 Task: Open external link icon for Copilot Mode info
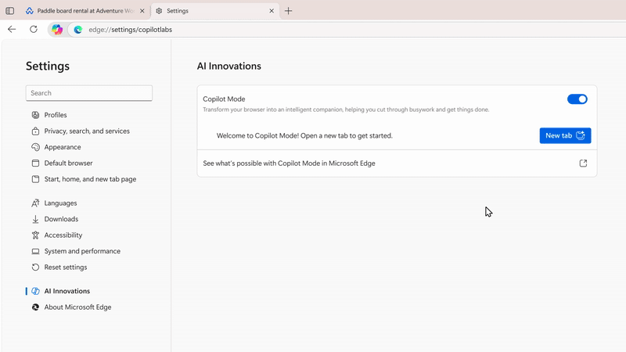coord(583,163)
